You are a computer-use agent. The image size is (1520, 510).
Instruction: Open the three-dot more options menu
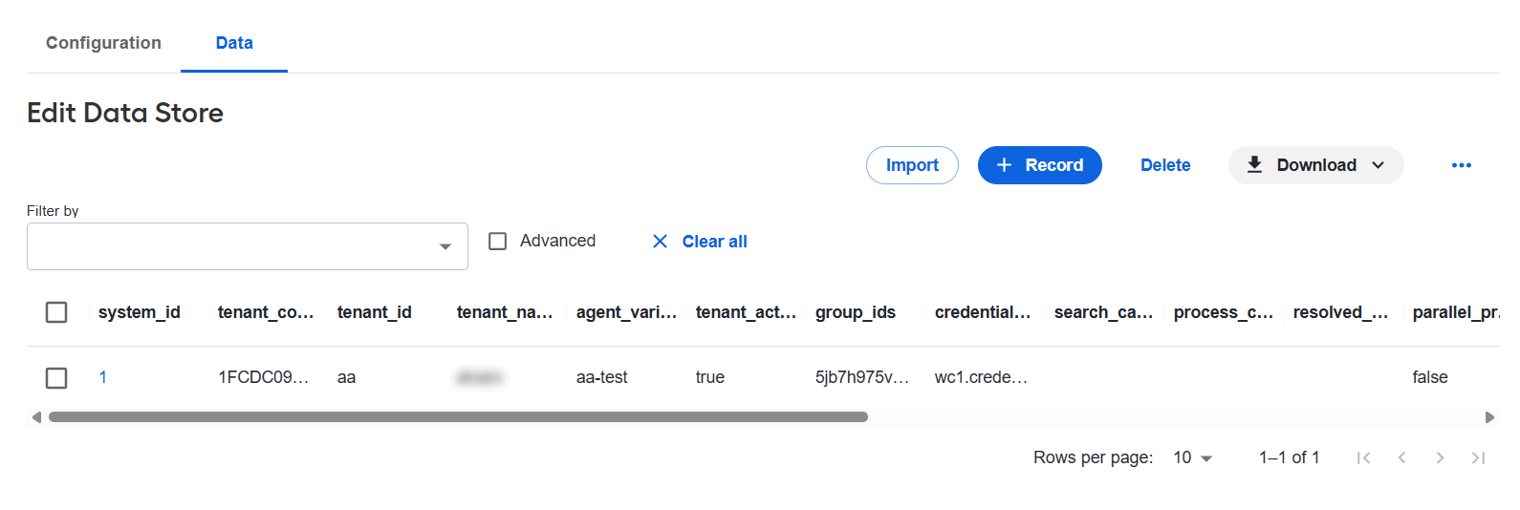tap(1461, 165)
